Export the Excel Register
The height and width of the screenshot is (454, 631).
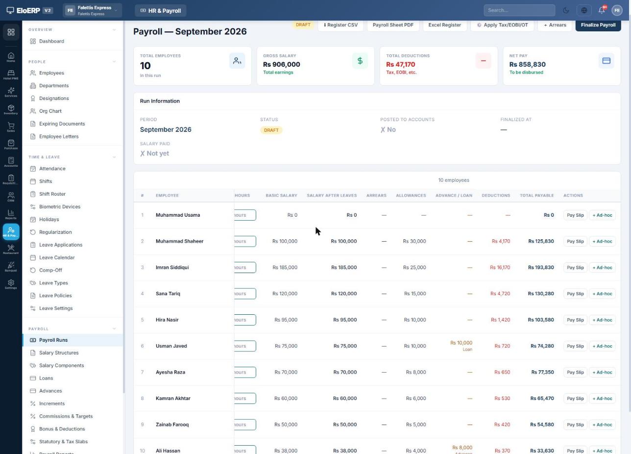[x=444, y=25]
